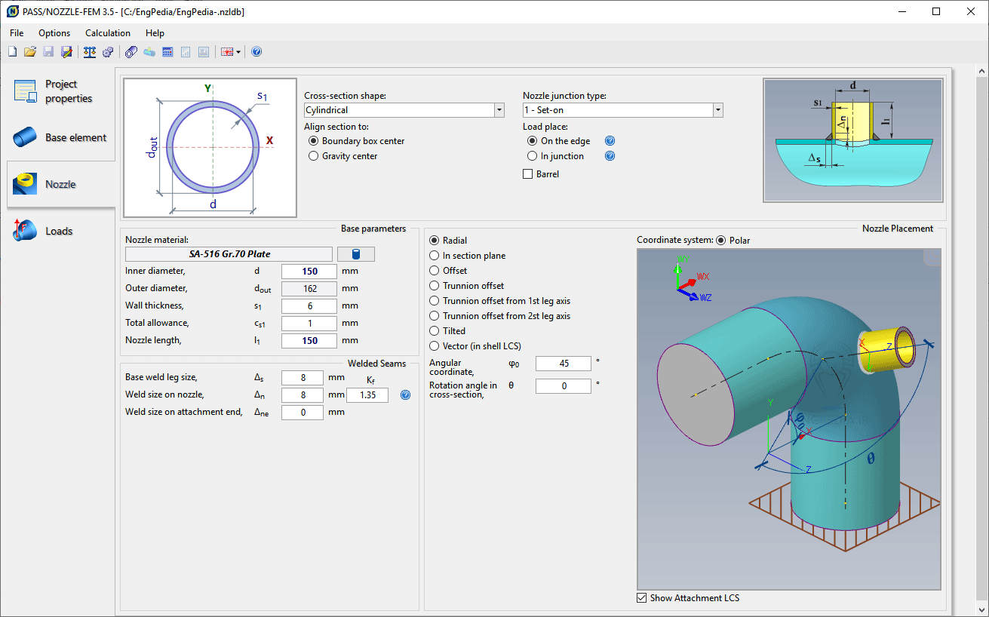Click the pipe cylinder toolbar icon
The image size is (989, 617).
(131, 52)
